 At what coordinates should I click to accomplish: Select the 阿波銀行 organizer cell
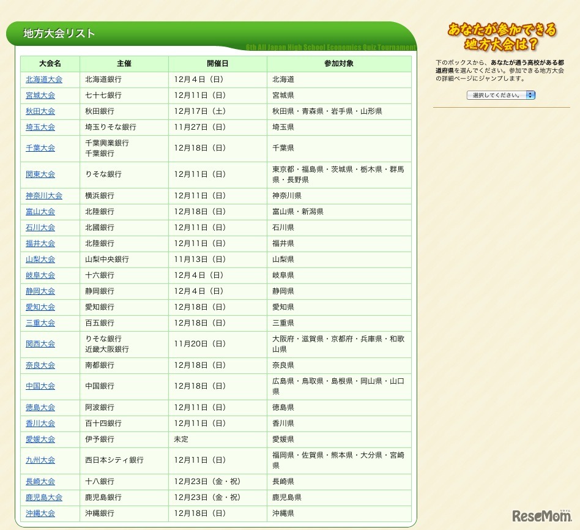tap(124, 408)
